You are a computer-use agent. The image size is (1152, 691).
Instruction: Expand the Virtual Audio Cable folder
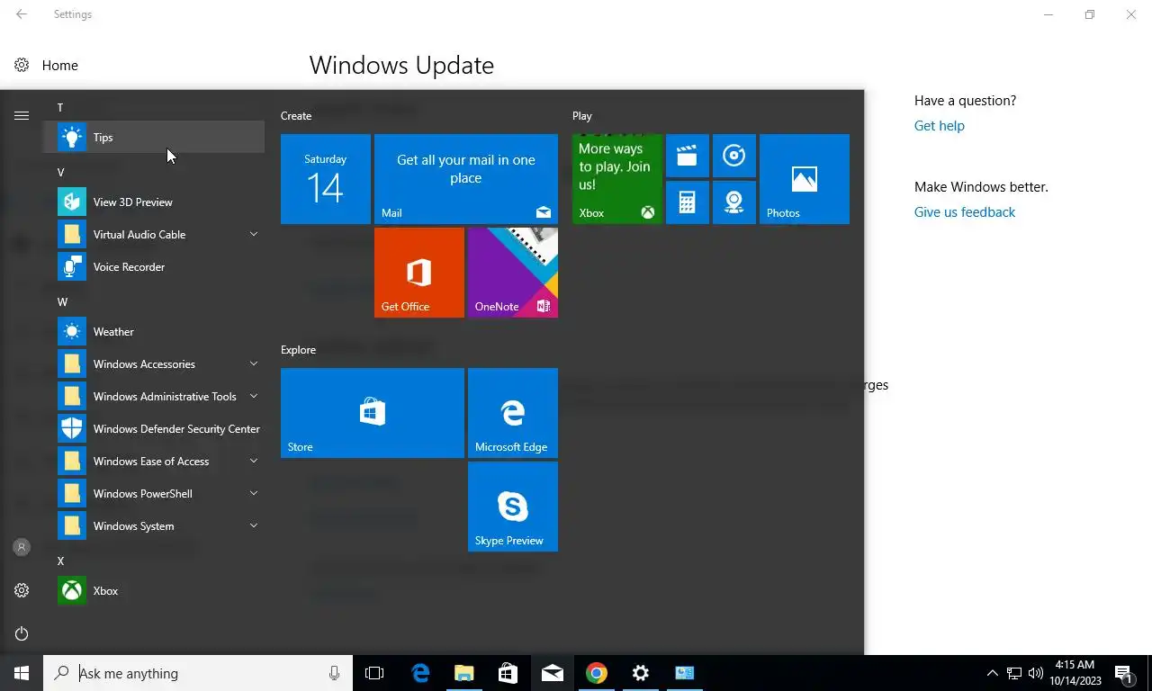point(154,235)
